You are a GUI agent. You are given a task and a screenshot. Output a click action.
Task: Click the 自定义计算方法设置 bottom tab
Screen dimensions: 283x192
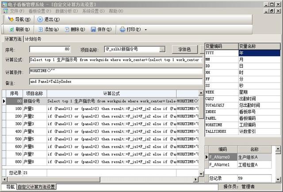(x=36, y=187)
